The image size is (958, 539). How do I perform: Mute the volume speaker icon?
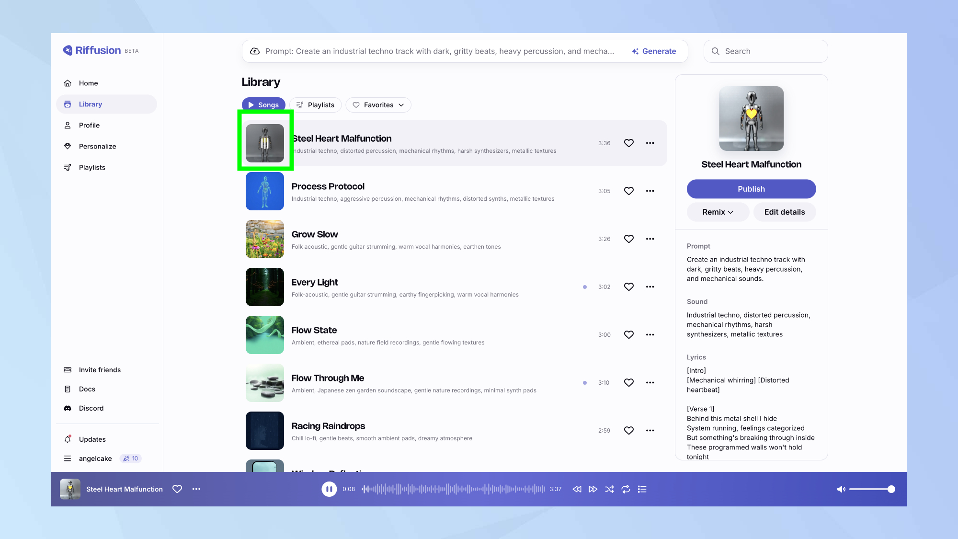click(x=841, y=489)
